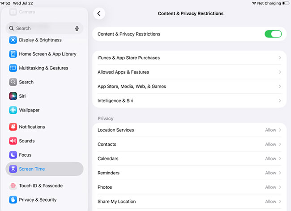Select Multitasking & Gestures in sidebar

[x=44, y=68]
